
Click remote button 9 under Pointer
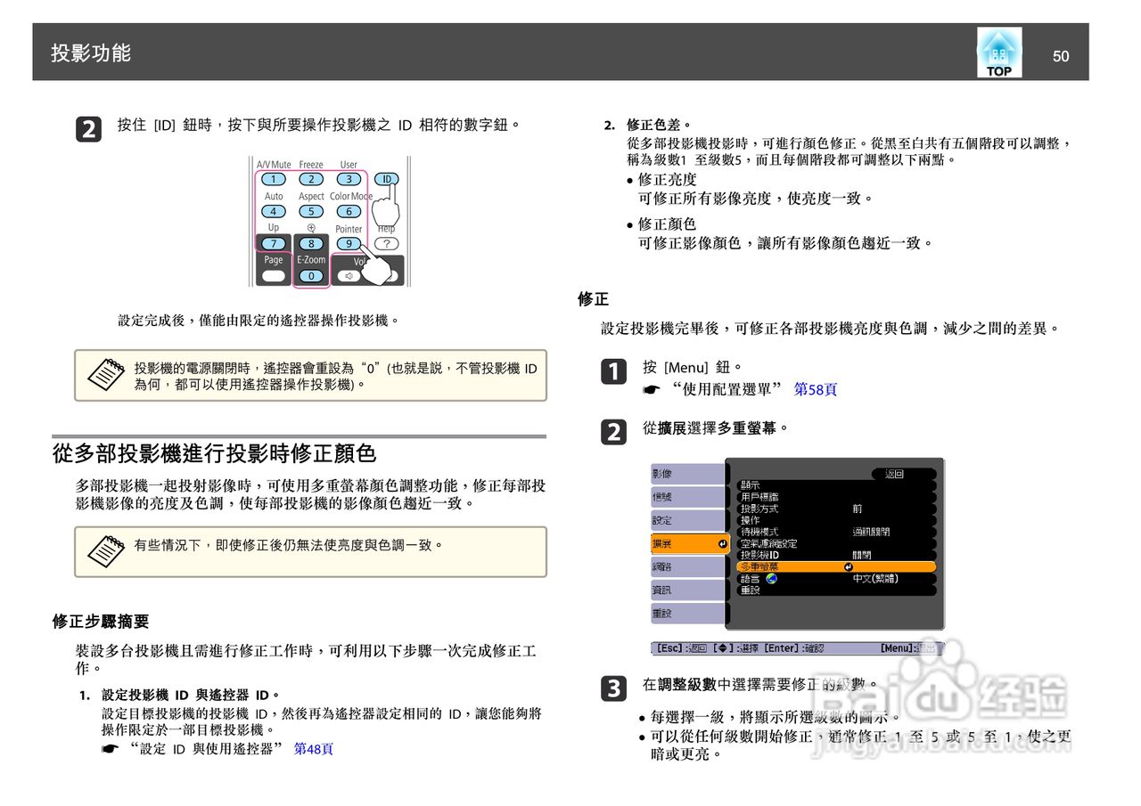[349, 243]
